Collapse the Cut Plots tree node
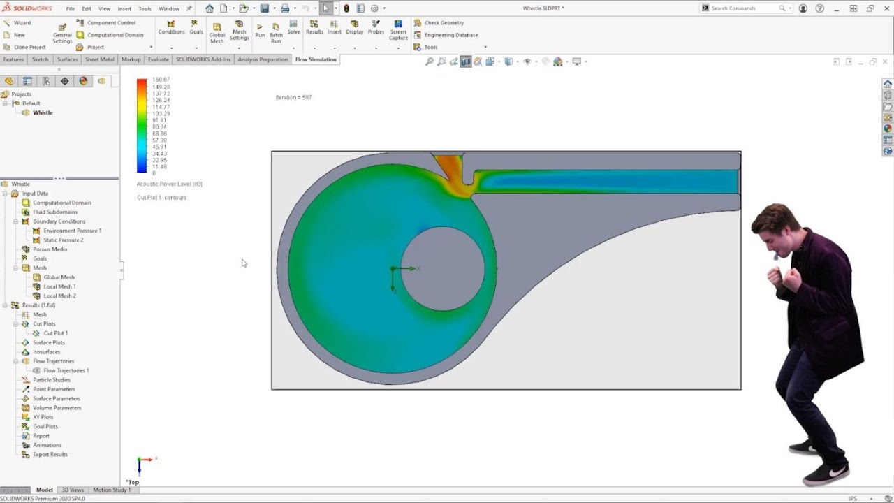 coord(16,324)
